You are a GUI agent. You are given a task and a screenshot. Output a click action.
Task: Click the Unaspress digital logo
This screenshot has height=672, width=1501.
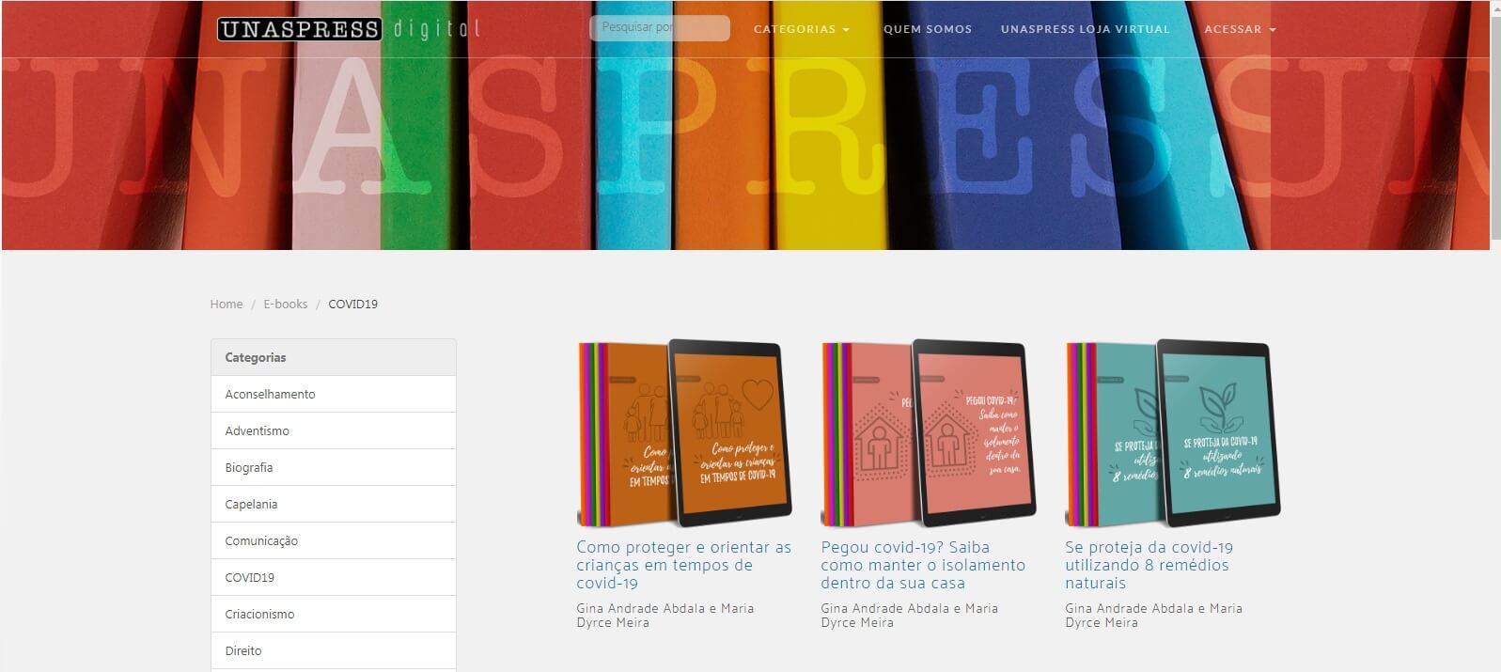click(349, 29)
